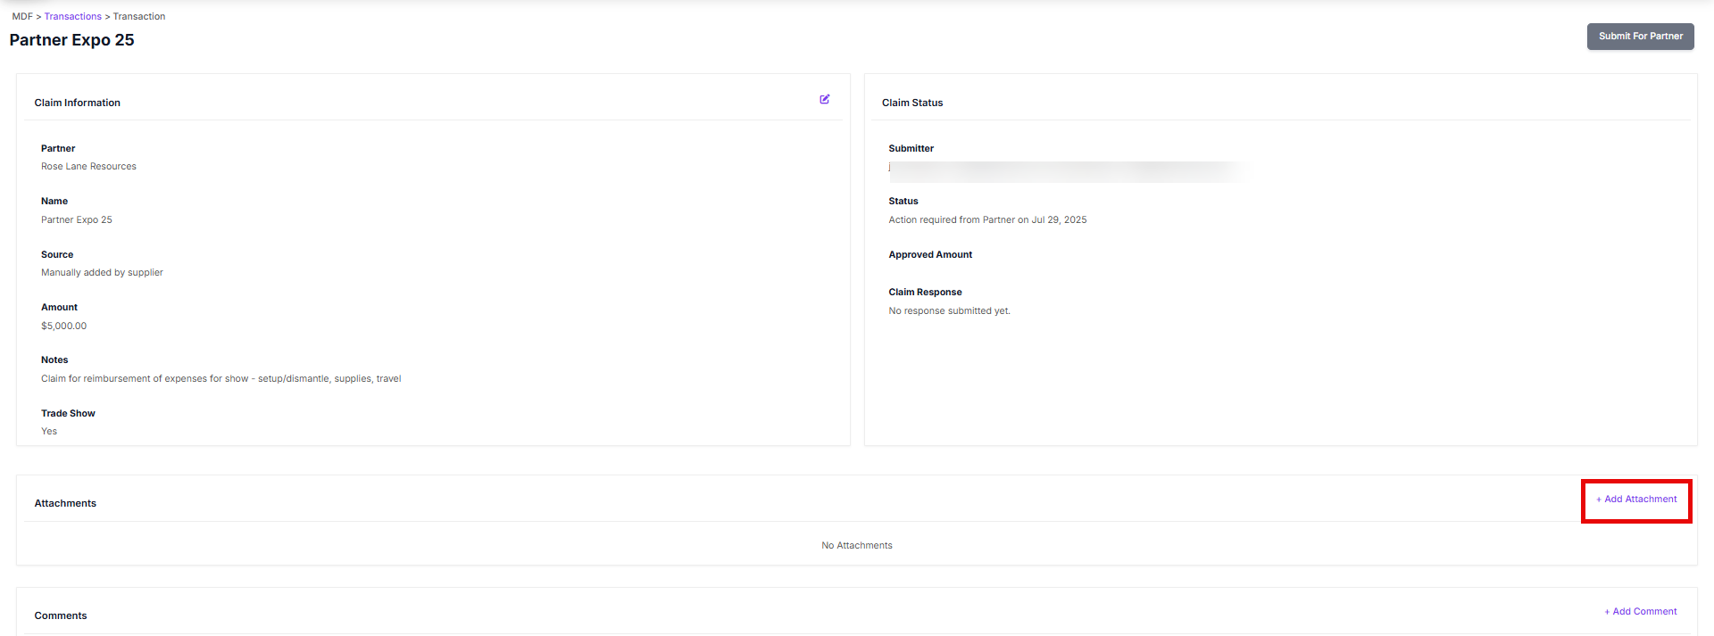Open the Transactions breadcrumb link
This screenshot has height=636, width=1714.
(x=72, y=16)
